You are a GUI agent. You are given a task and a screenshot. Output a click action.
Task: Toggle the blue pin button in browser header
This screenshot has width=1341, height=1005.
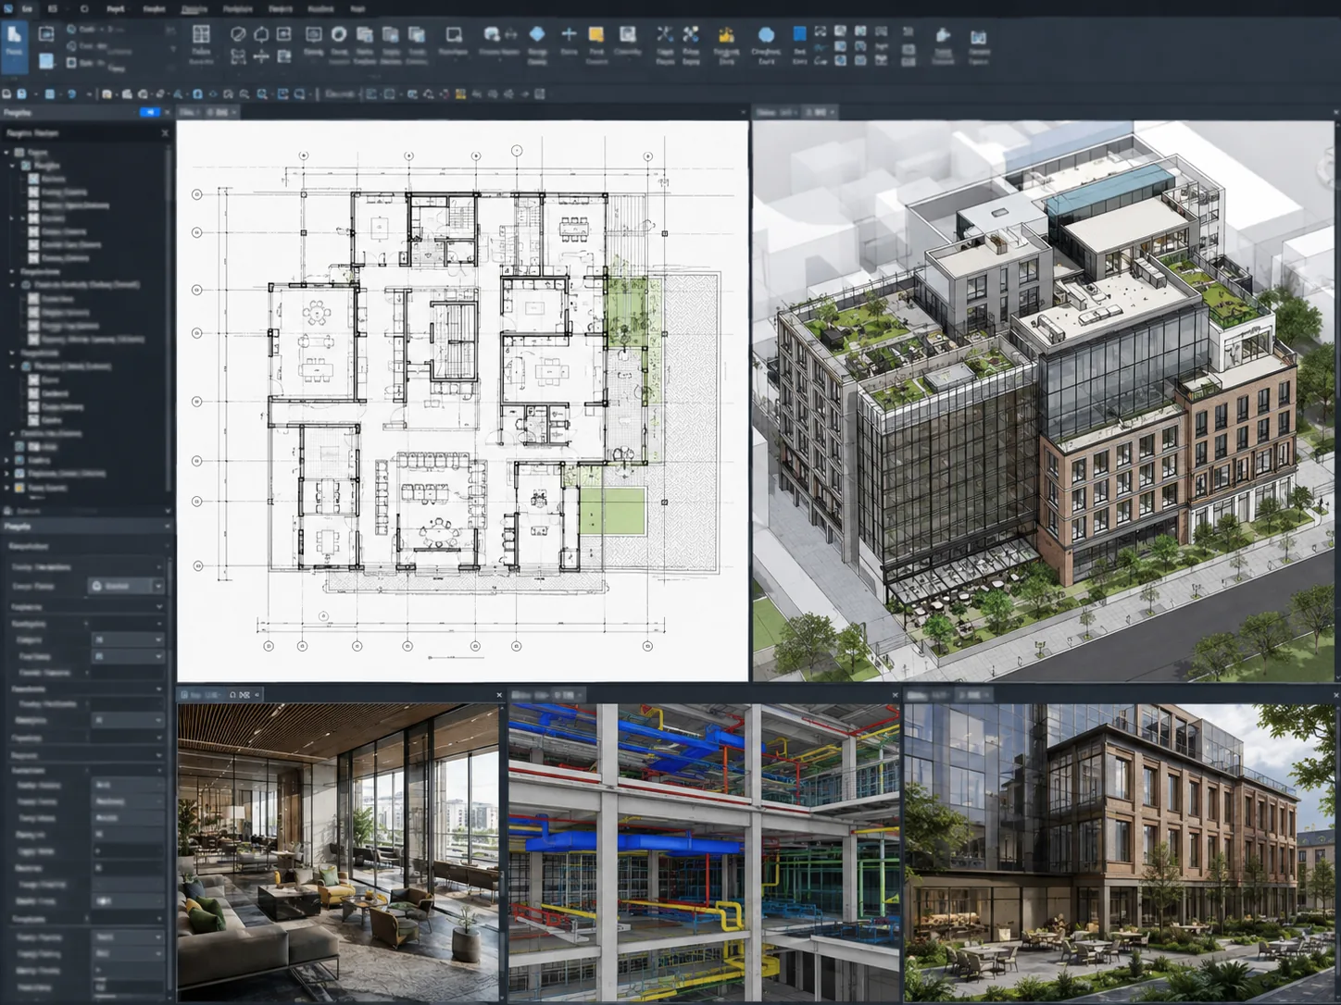[149, 112]
